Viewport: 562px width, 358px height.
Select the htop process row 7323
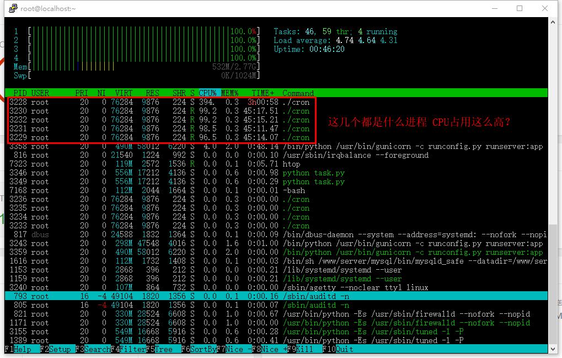click(160, 164)
